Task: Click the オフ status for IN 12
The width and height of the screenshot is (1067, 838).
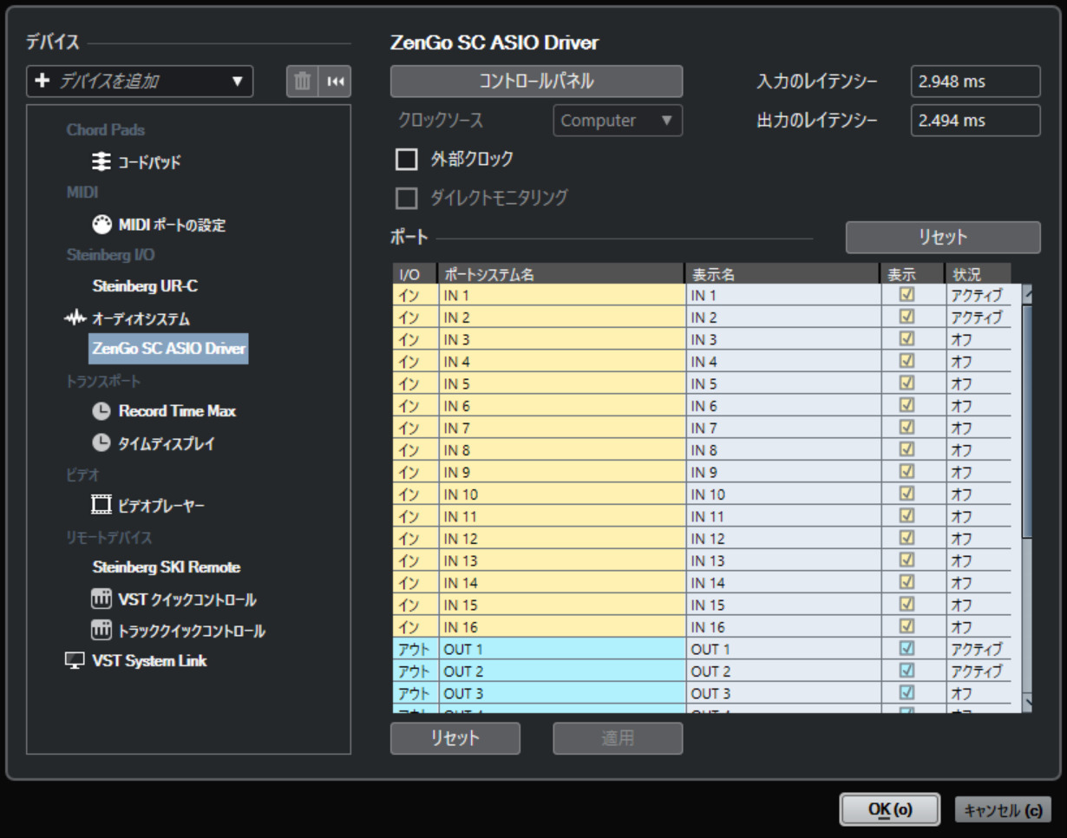Action: pos(978,539)
